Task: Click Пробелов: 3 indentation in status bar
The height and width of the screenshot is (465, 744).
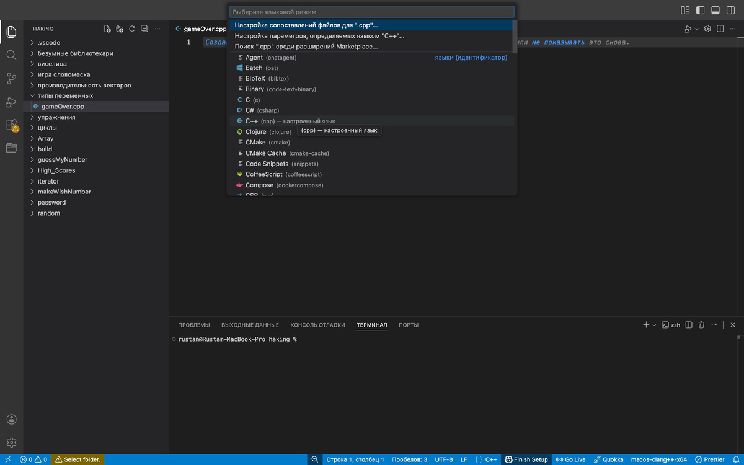Action: coord(410,459)
